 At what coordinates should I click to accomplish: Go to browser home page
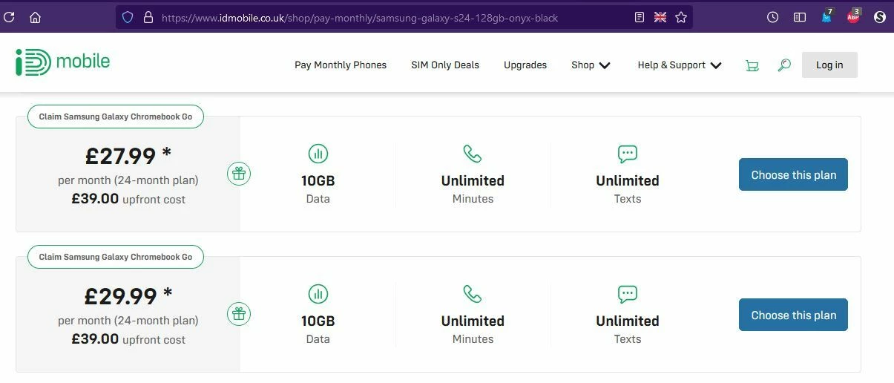point(35,17)
